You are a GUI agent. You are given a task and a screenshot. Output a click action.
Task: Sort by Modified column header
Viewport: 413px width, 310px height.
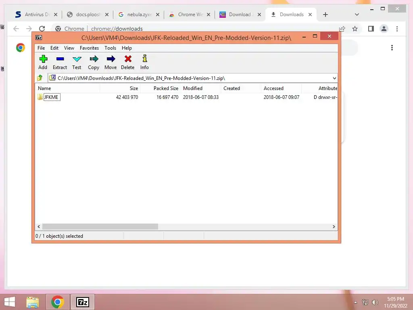[201, 88]
